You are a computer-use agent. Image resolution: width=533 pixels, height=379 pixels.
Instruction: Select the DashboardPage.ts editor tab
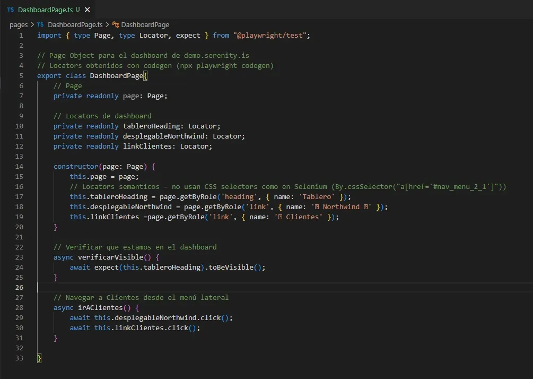coord(45,10)
